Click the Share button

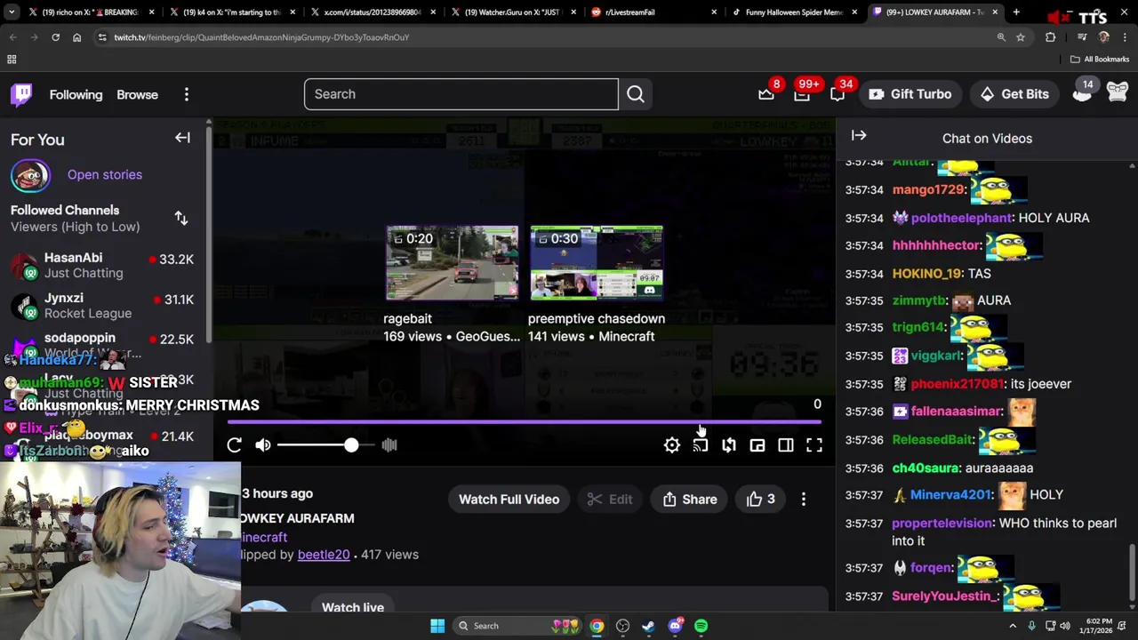690,500
